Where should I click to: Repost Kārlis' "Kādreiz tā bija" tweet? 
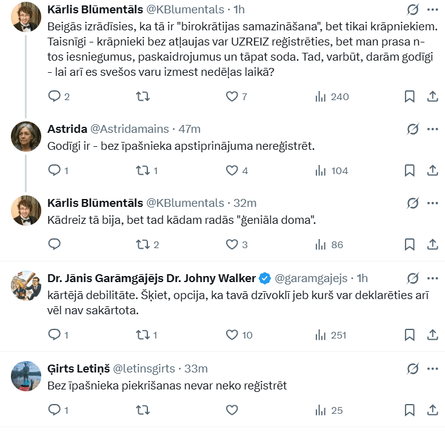(x=142, y=244)
